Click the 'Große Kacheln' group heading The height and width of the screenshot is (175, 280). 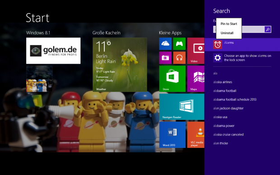click(107, 33)
